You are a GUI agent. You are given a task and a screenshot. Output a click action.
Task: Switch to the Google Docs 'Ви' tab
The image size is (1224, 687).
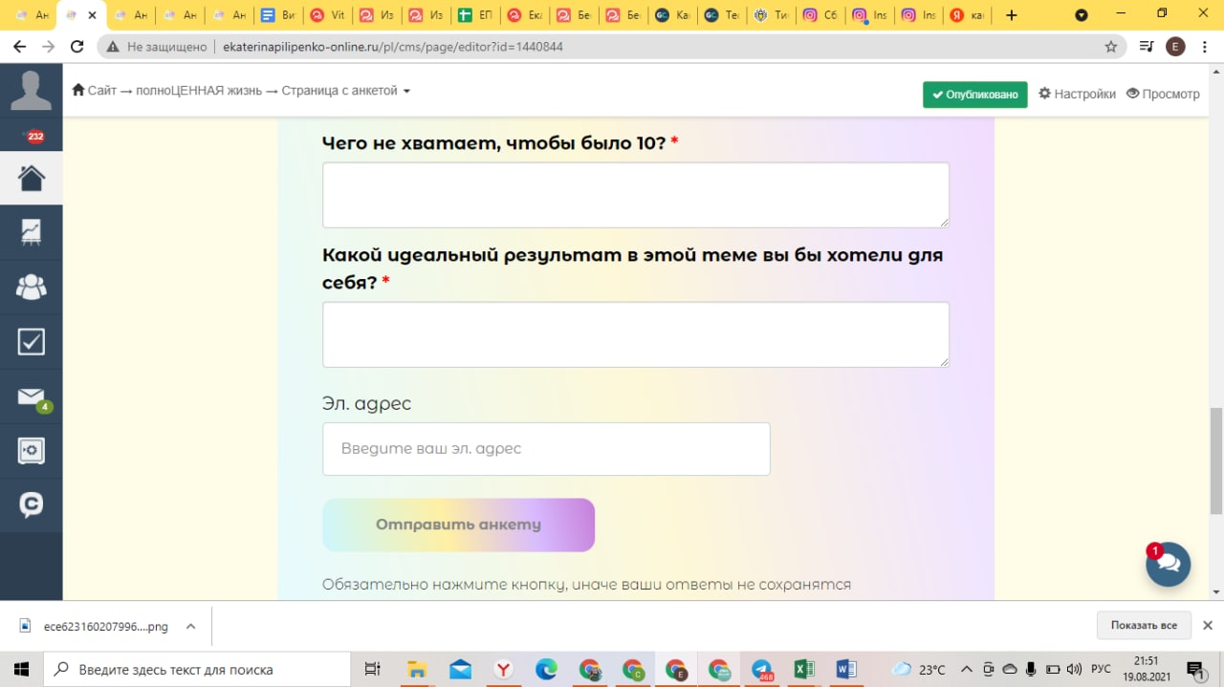277,15
